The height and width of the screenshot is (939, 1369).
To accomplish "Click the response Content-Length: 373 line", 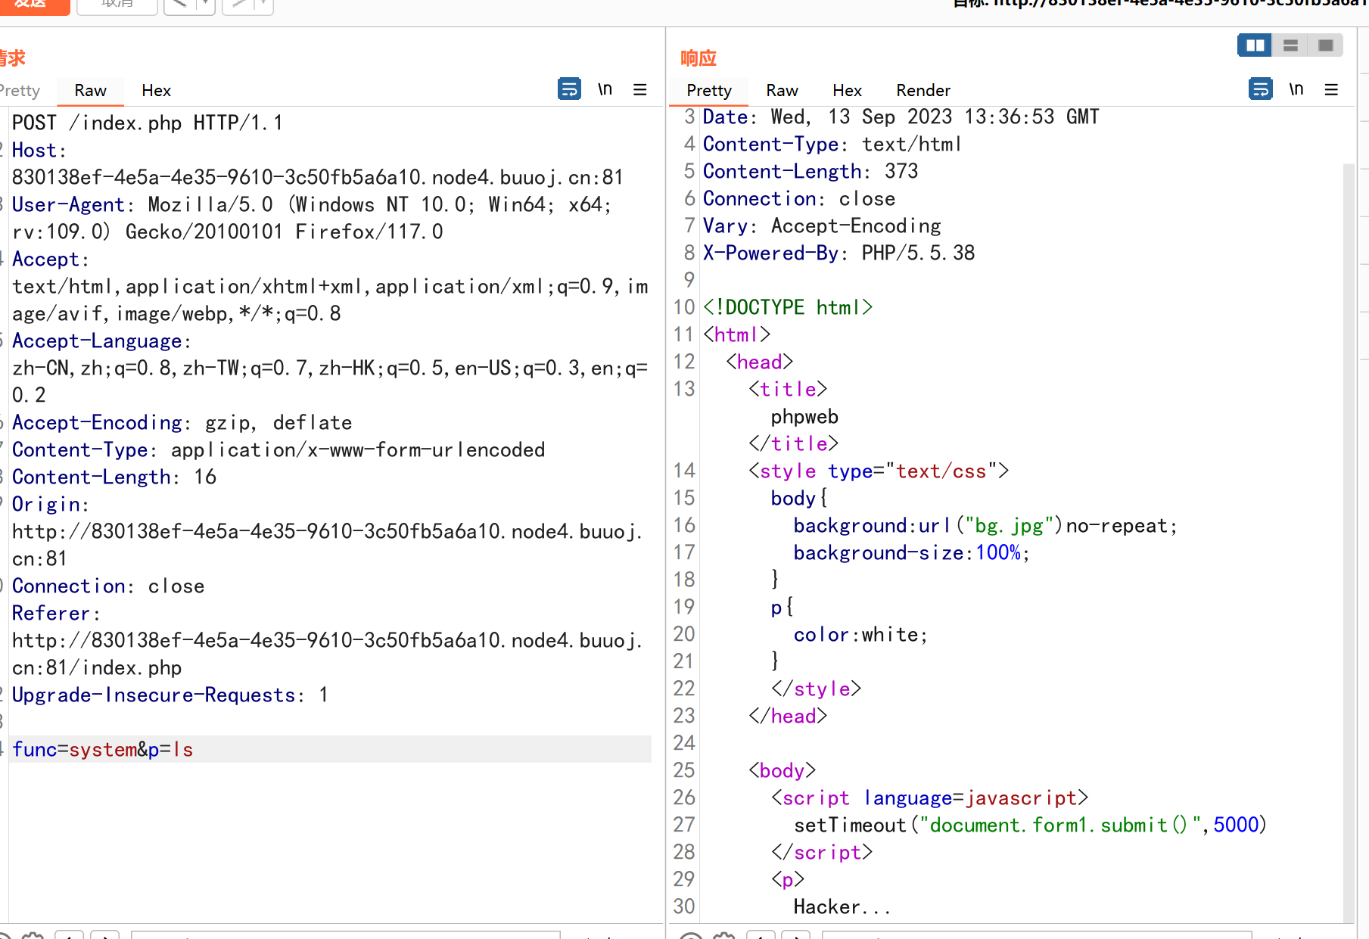I will coord(811,172).
